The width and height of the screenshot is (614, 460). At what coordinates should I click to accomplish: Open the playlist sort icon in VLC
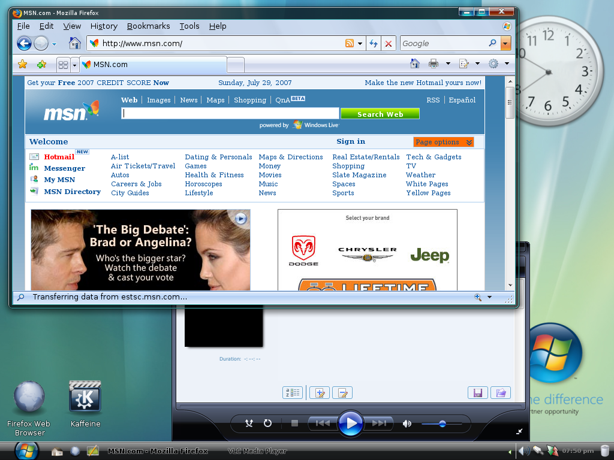(x=293, y=392)
